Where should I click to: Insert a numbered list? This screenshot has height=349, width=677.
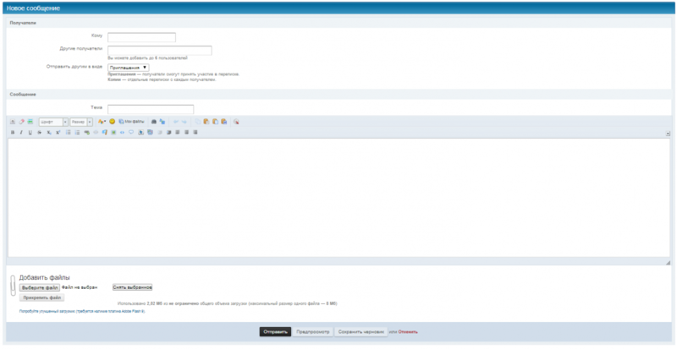(x=77, y=133)
